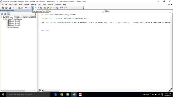The height and width of the screenshot is (97, 173).
Task: Click the Insert UserForm toolbar icon
Action: tap(5, 8)
